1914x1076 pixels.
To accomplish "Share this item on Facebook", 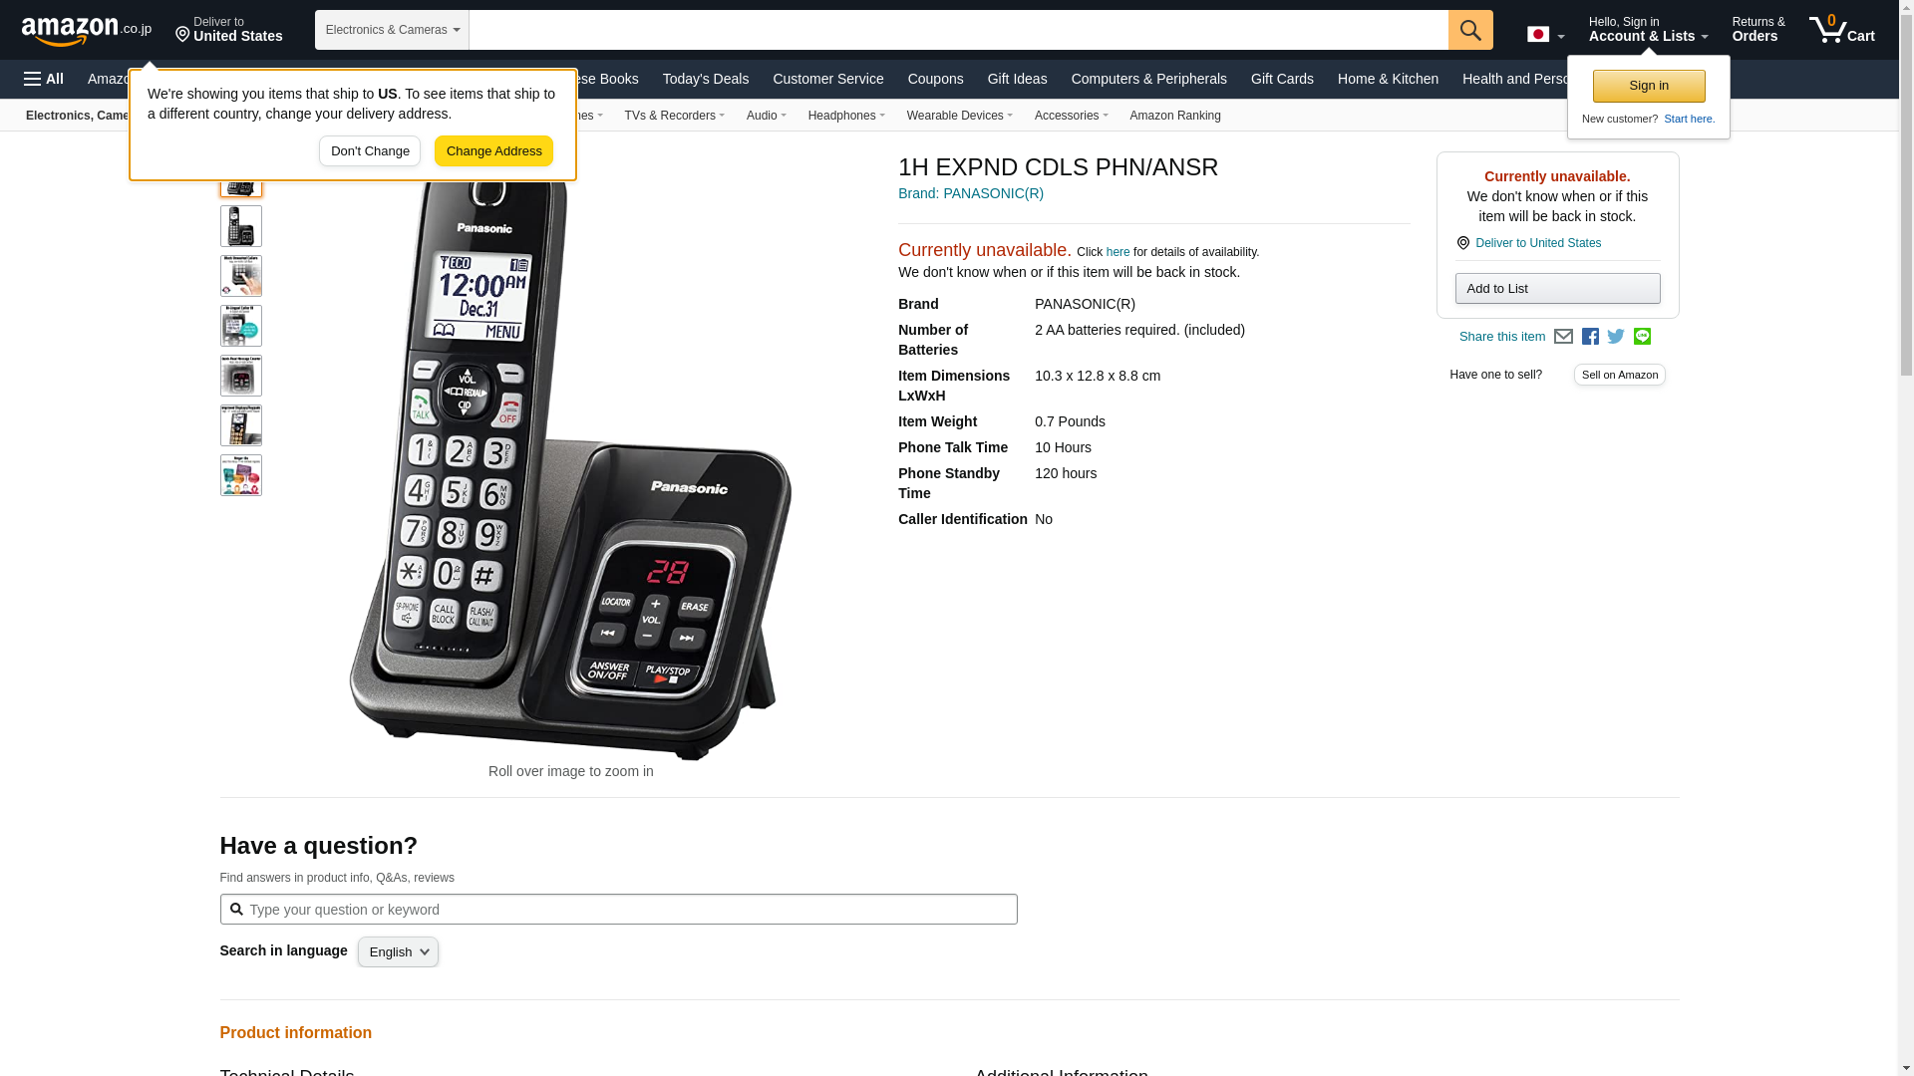I will click(x=1590, y=337).
